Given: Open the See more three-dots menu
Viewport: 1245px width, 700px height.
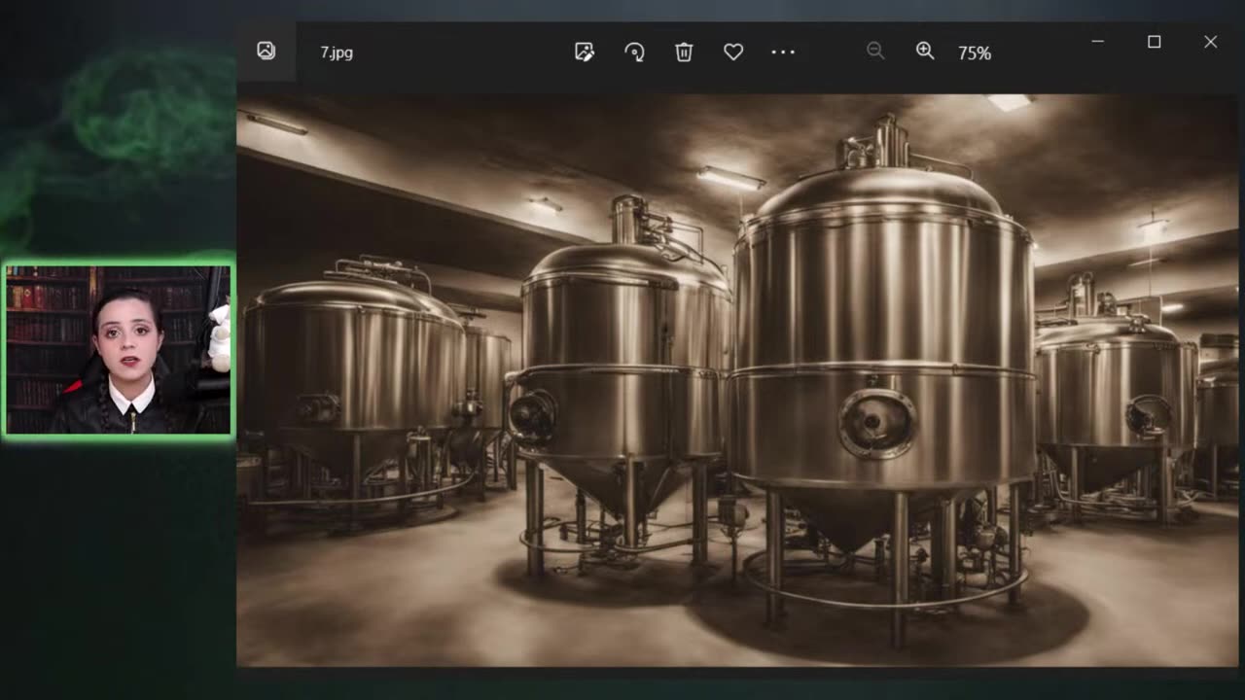Looking at the screenshot, I should tap(783, 52).
